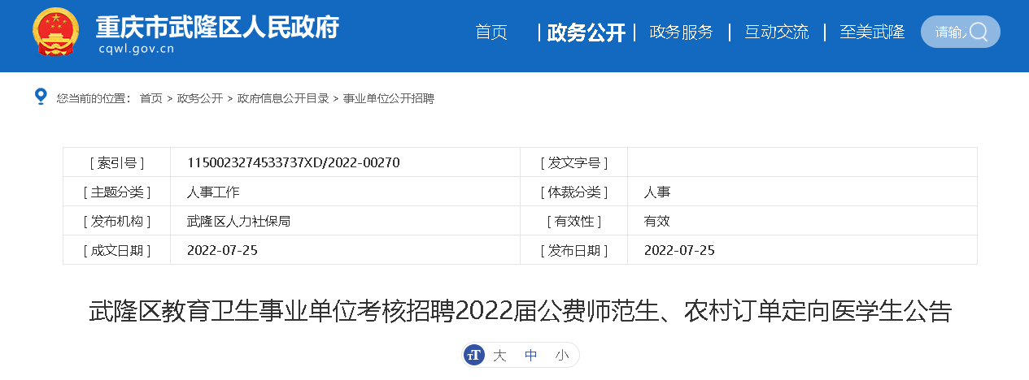Viewport: 1029px width, 380px height.
Task: Open 首页 in the top navigation
Action: coord(491,32)
